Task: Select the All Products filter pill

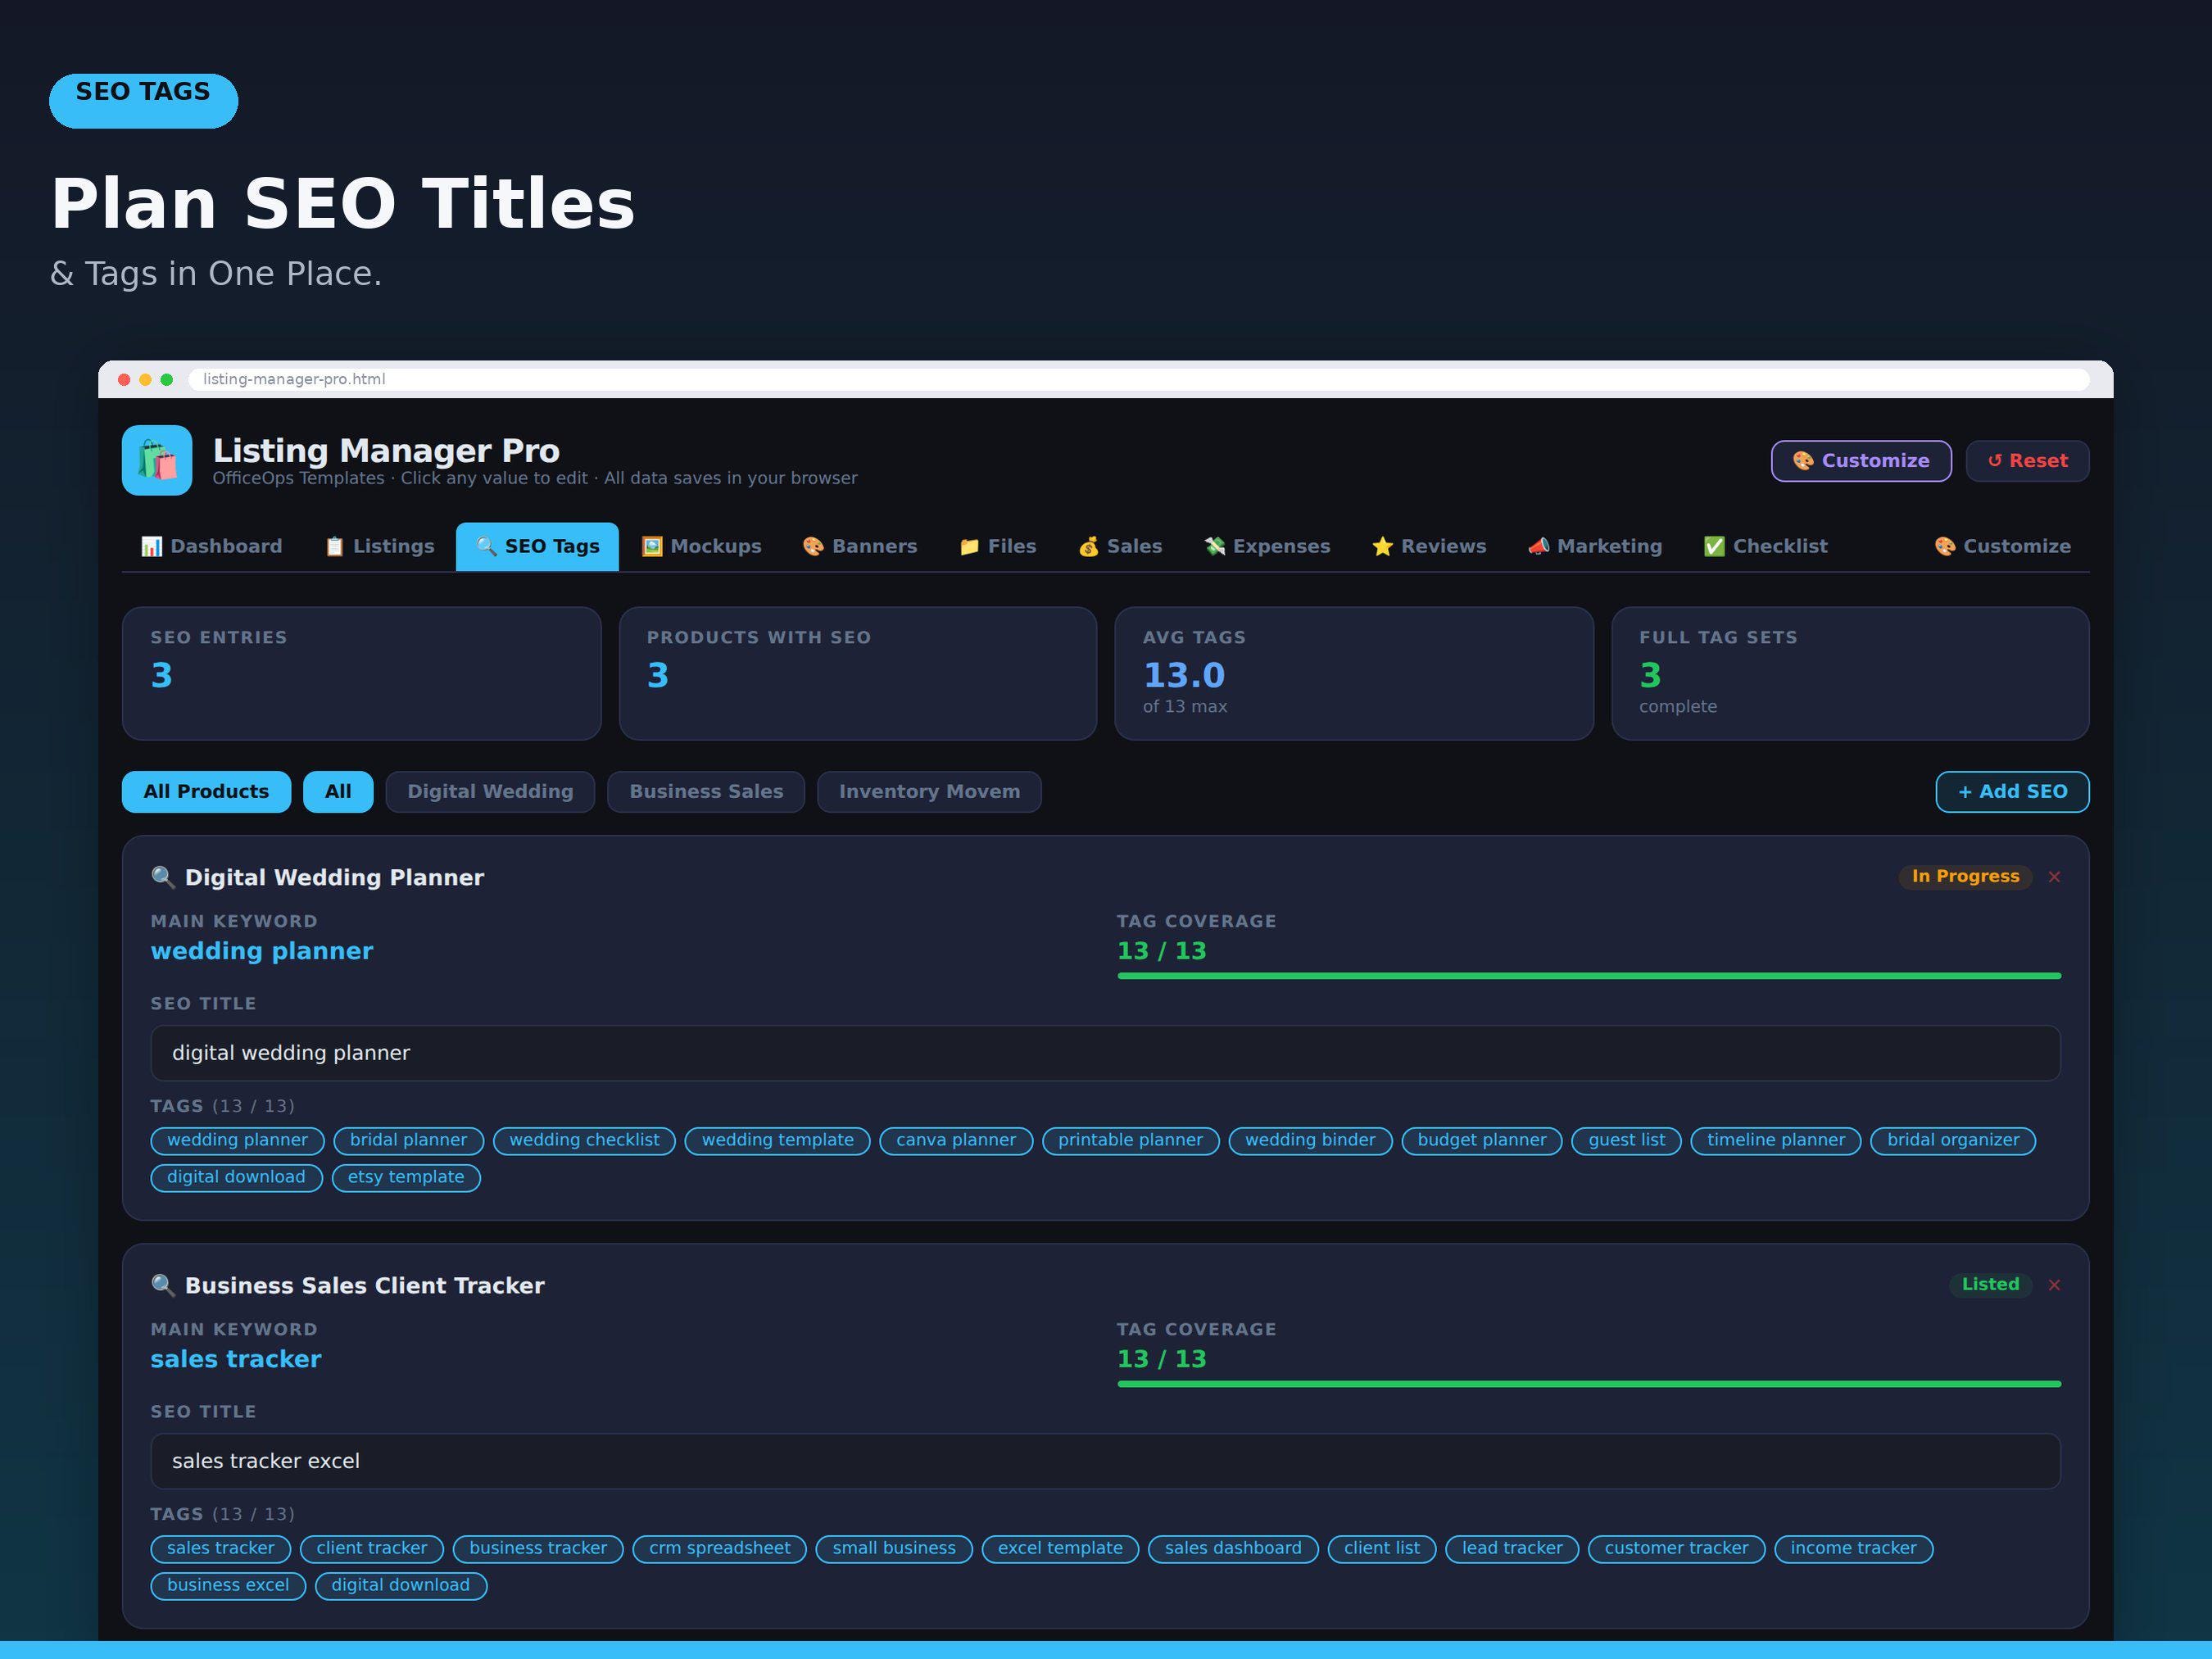Action: 206,792
